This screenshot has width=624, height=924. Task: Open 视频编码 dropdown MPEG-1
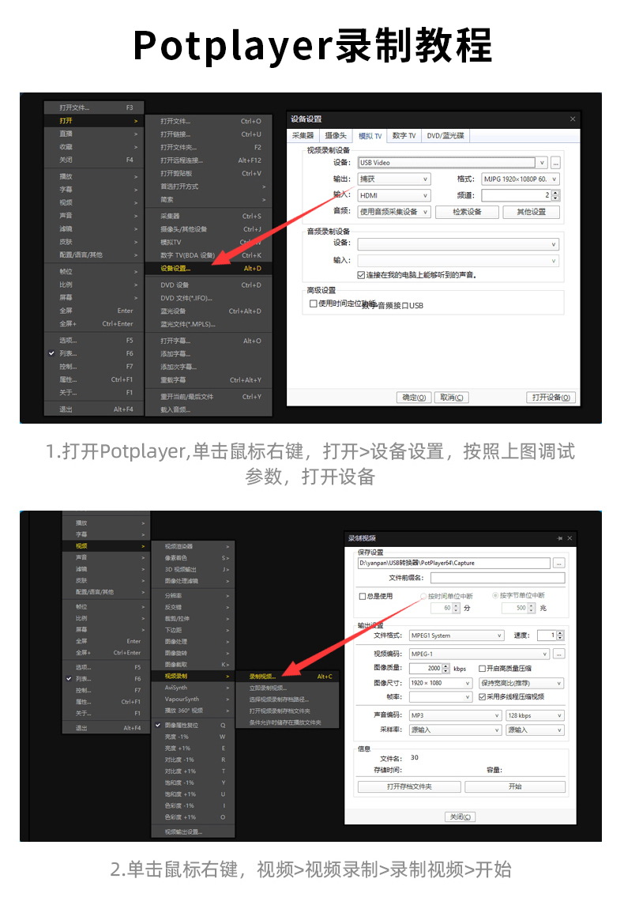pyautogui.click(x=479, y=654)
